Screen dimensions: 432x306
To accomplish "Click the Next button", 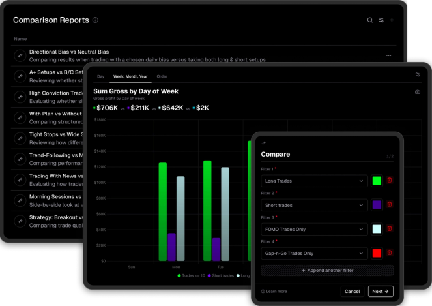I will click(381, 292).
